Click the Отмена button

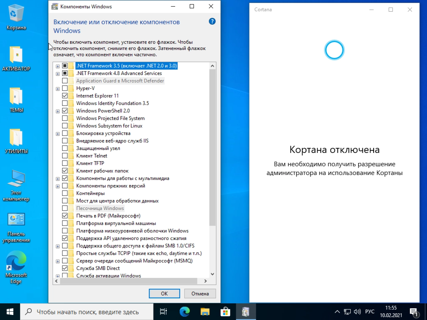pos(200,294)
